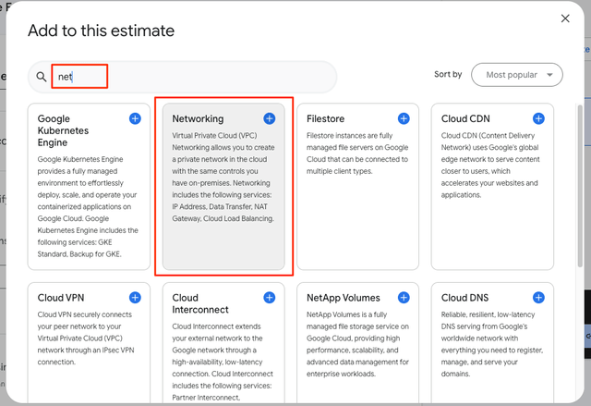Click the plus icon on Google Kubernetes Engine
Image resolution: width=591 pixels, height=406 pixels.
pyautogui.click(x=135, y=118)
